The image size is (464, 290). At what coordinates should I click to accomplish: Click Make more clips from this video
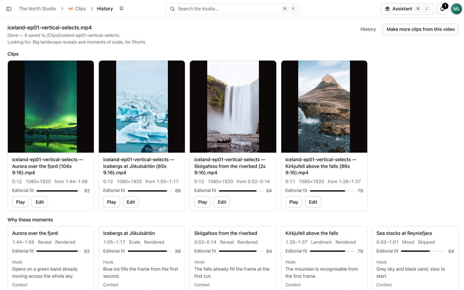coord(420,29)
